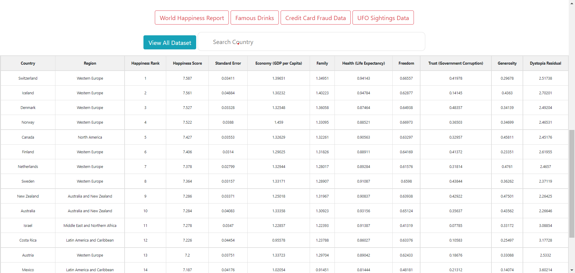This screenshot has height=273, width=575.
Task: Select Middle East and Northern Africa cell
Action: tap(90, 225)
